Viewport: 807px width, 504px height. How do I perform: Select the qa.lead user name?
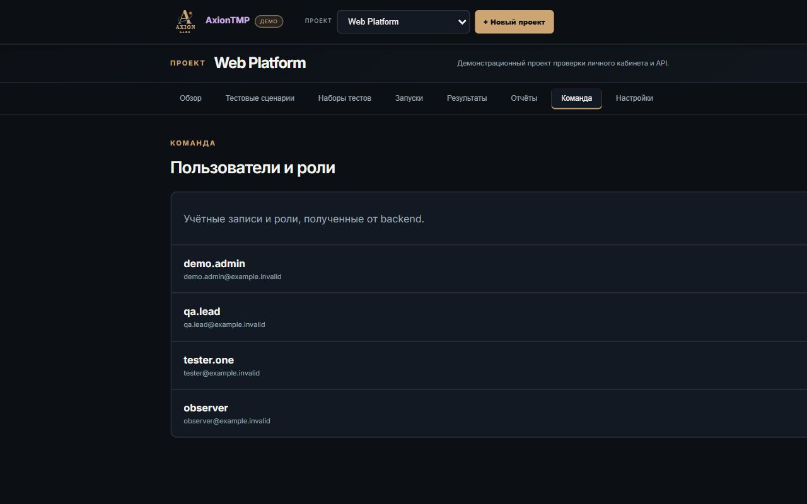coord(202,311)
